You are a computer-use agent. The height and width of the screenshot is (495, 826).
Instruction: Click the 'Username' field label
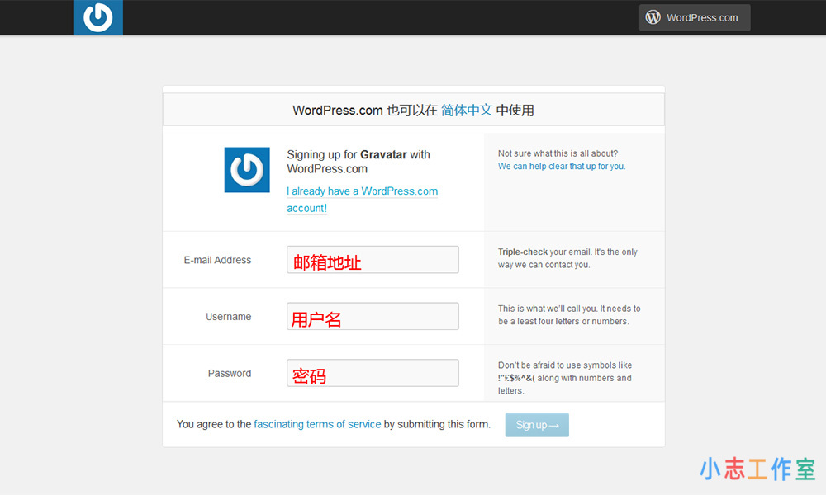coord(228,317)
